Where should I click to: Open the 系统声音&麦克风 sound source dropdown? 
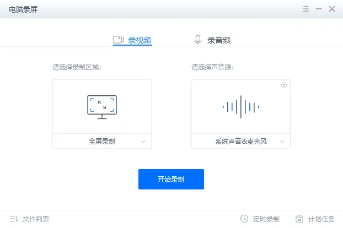coord(241,142)
